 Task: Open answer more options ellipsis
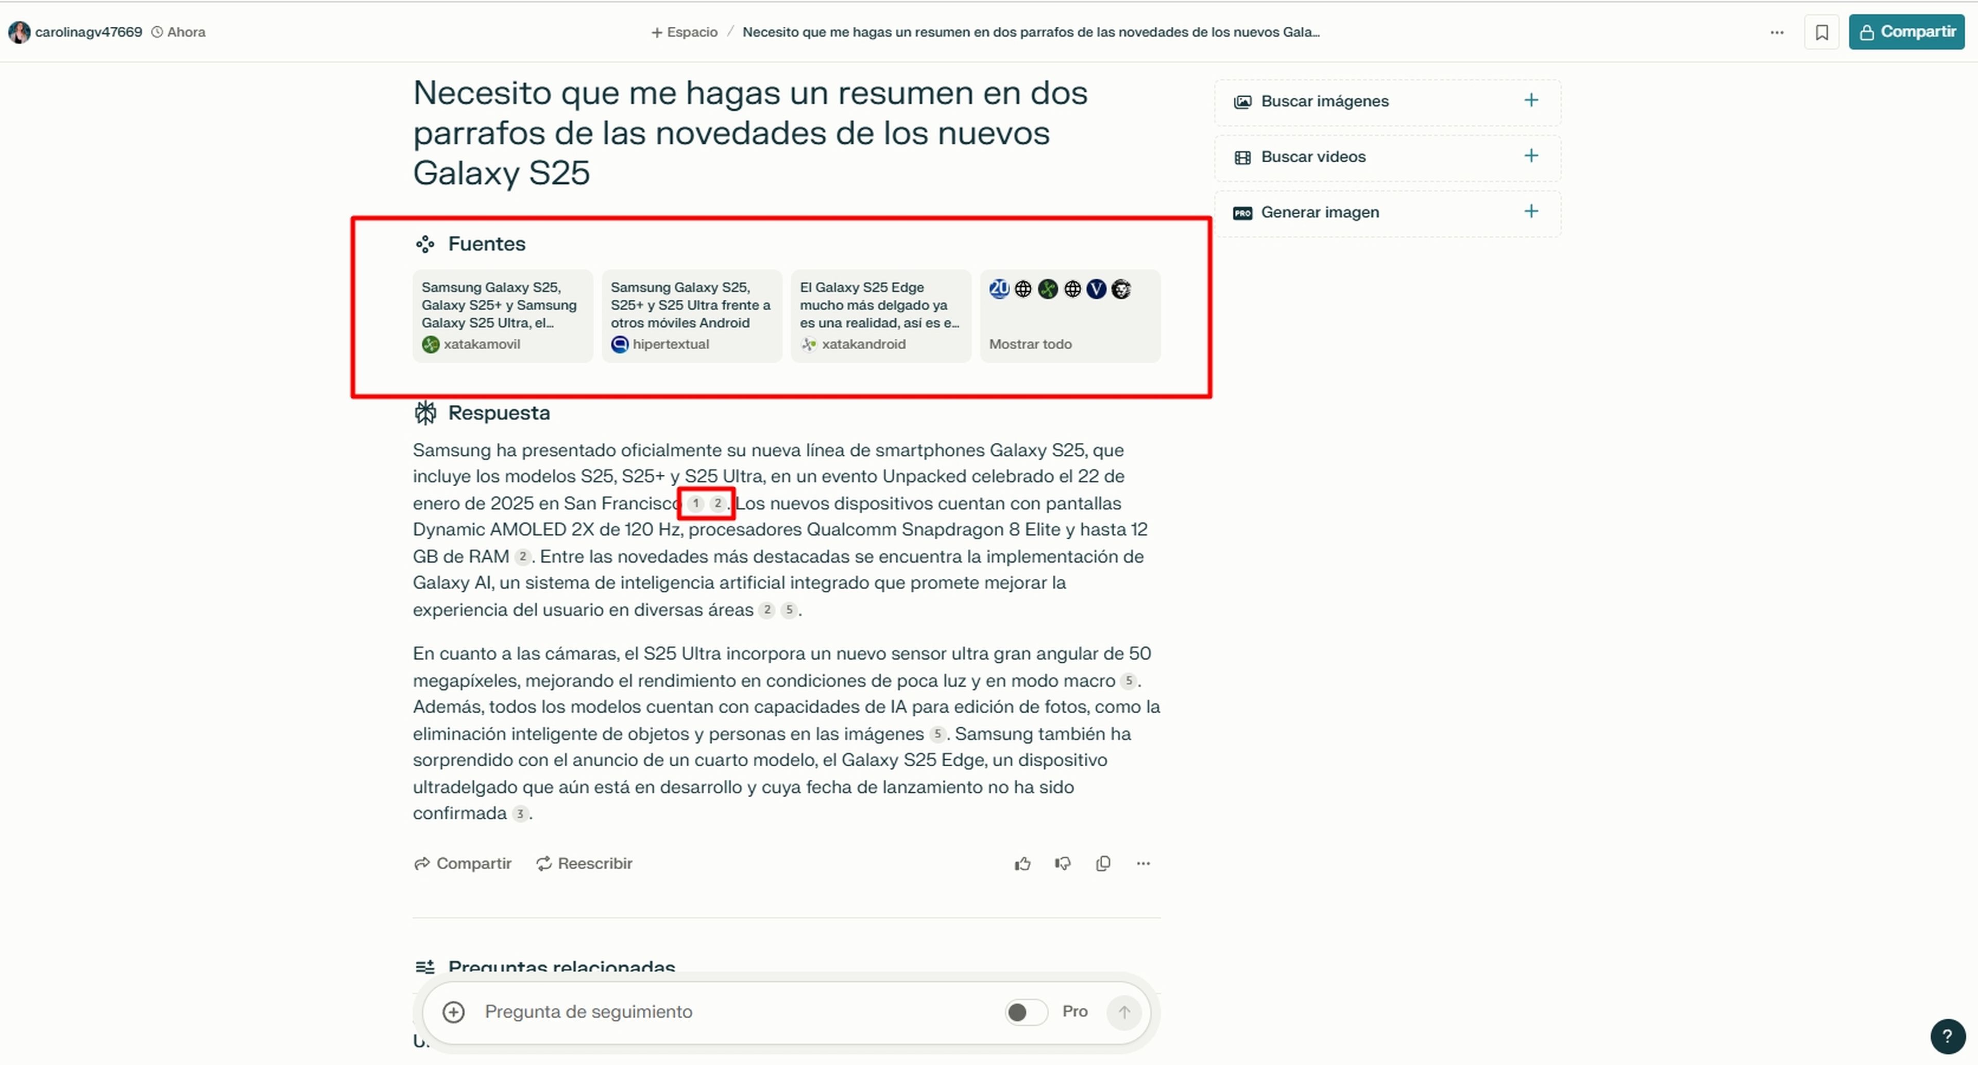(1144, 864)
